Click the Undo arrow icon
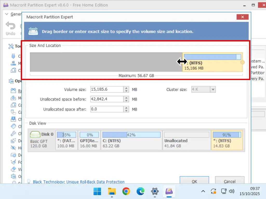This screenshot has width=266, height=199. pos(11,26)
